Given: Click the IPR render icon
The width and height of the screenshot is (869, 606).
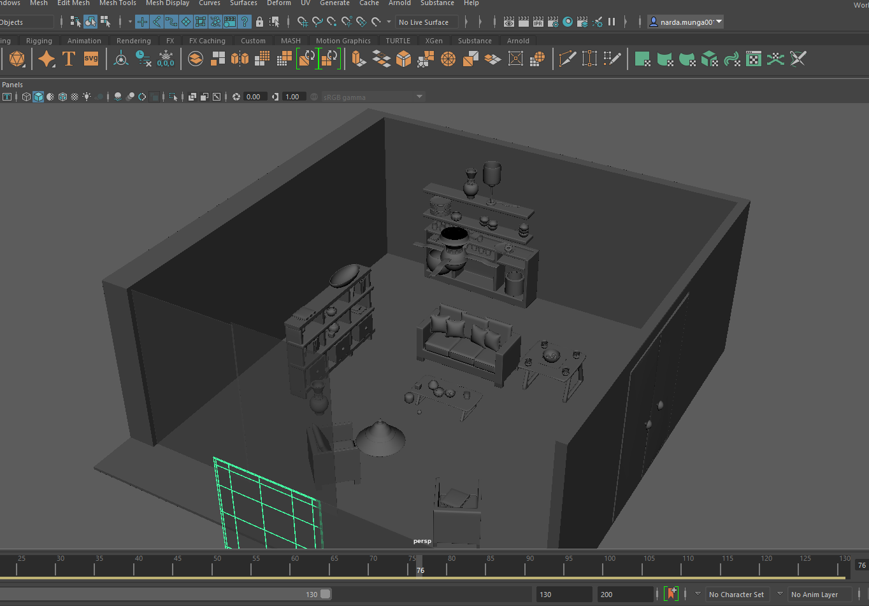Looking at the screenshot, I should tap(538, 22).
